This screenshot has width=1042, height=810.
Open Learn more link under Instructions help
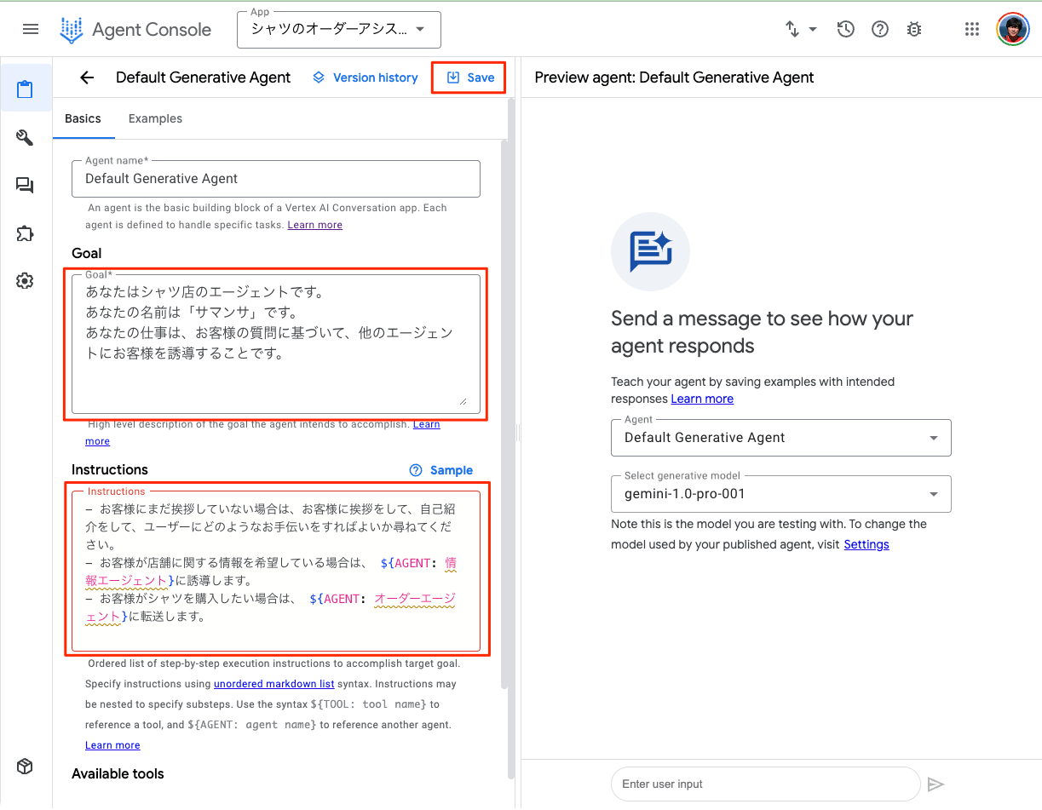pyautogui.click(x=112, y=745)
